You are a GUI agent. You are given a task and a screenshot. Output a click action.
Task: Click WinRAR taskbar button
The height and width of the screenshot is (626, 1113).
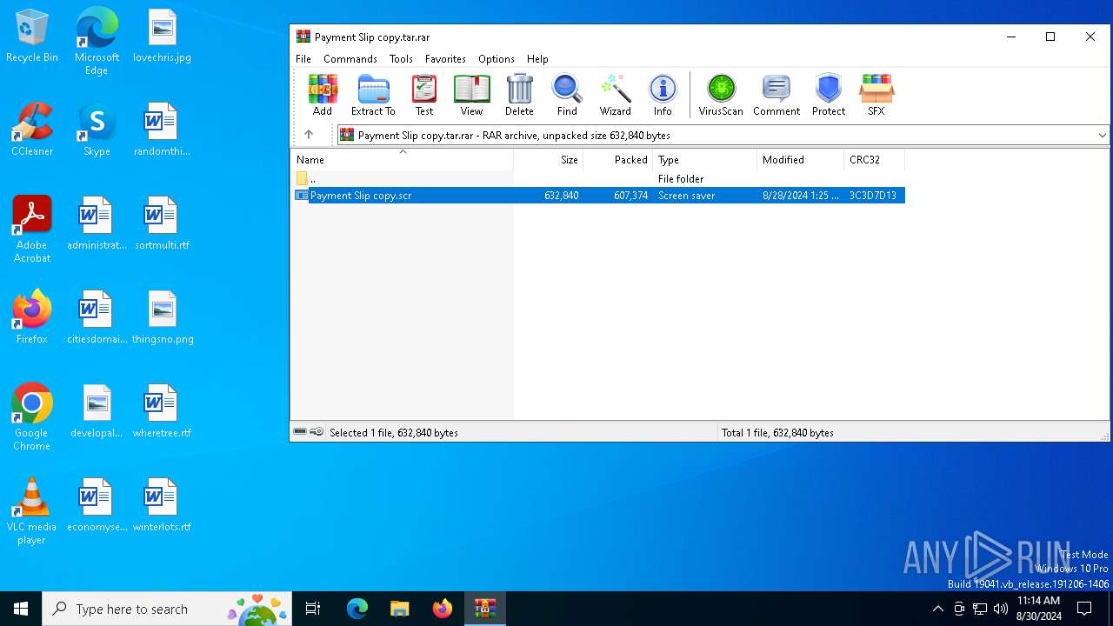484,609
